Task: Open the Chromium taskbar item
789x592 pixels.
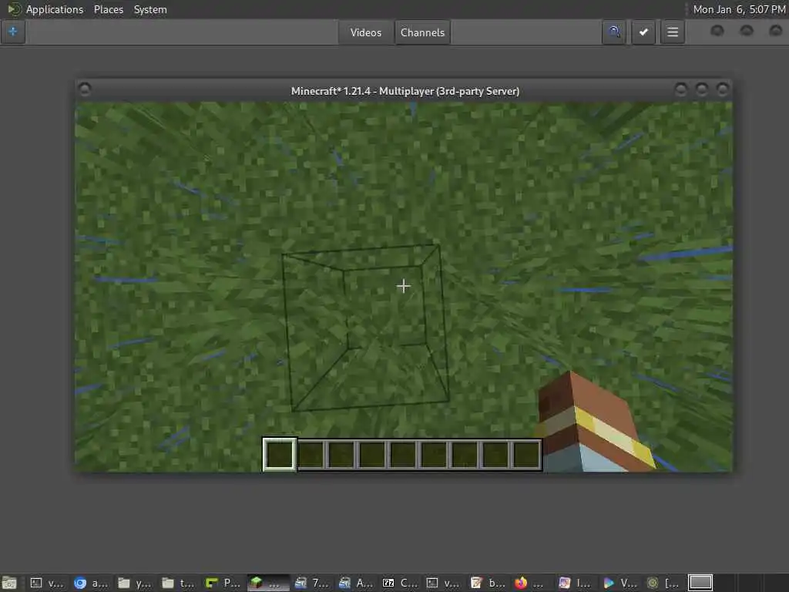Action: (x=91, y=583)
